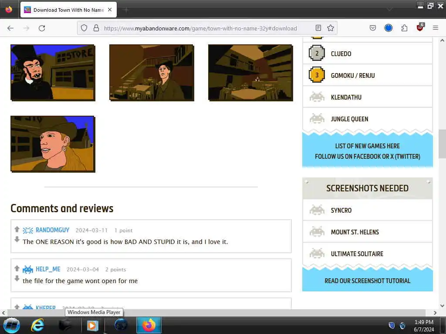Upvote RANDOMGUY's comment with the up arrow
Screen dimensions: 446x334
click(17, 229)
